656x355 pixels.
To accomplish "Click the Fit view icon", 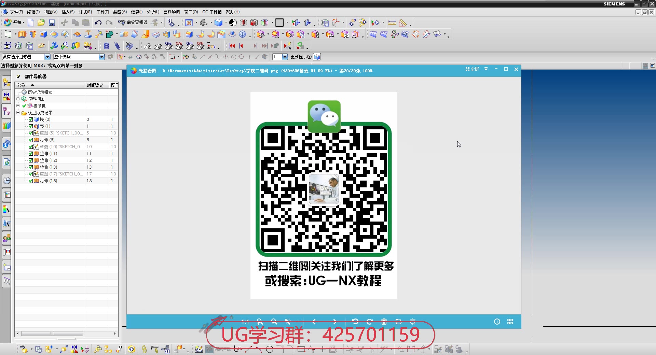I will [x=189, y=23].
